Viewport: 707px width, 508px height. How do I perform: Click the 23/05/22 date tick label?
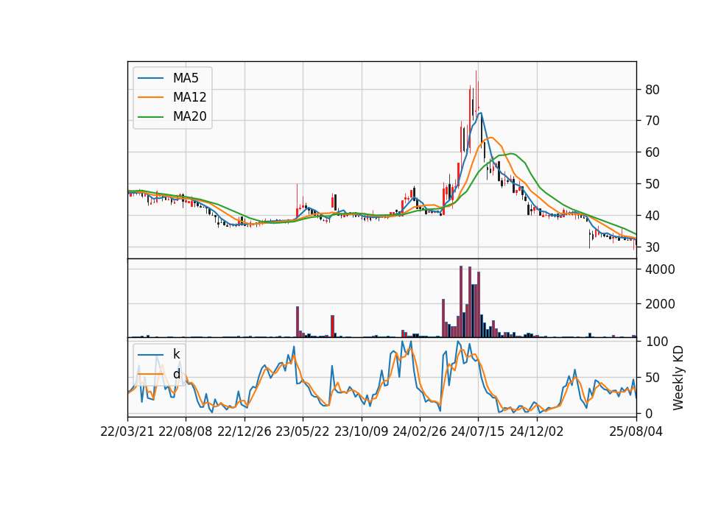click(303, 432)
